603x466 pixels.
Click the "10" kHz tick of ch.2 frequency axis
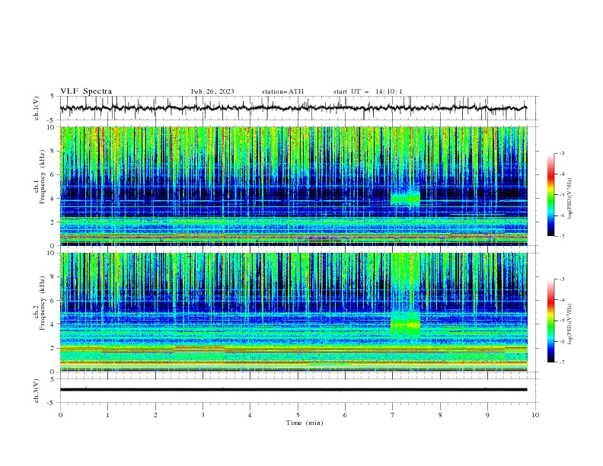[x=50, y=253]
